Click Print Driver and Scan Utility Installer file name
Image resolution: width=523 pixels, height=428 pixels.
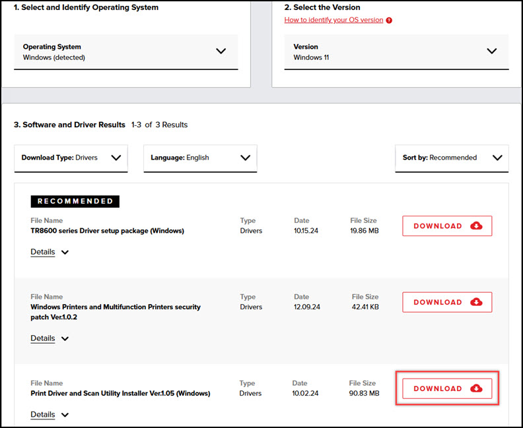tap(120, 394)
